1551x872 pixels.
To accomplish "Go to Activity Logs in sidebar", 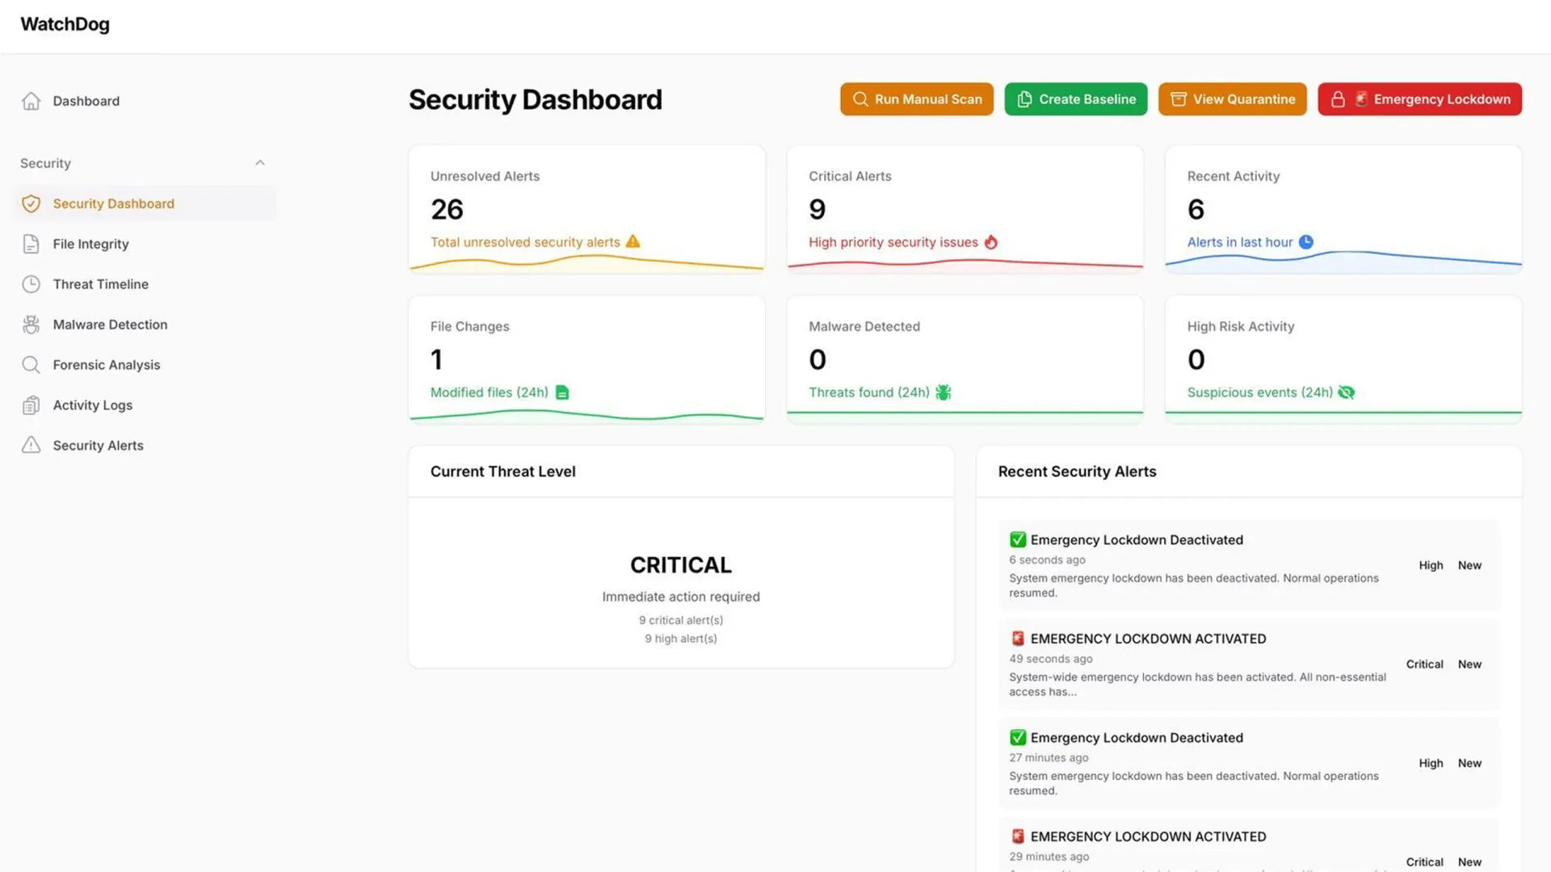I will (x=92, y=405).
